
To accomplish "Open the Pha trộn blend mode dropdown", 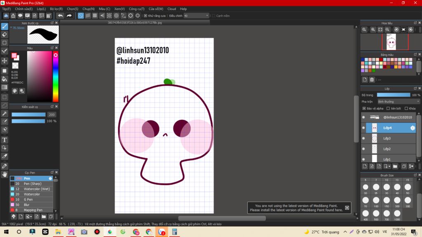I will [x=399, y=102].
